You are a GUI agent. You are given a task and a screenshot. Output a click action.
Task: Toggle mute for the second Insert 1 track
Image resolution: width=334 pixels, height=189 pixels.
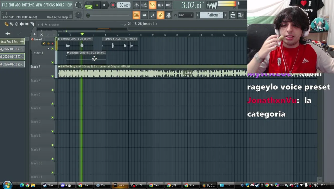pos(52,62)
